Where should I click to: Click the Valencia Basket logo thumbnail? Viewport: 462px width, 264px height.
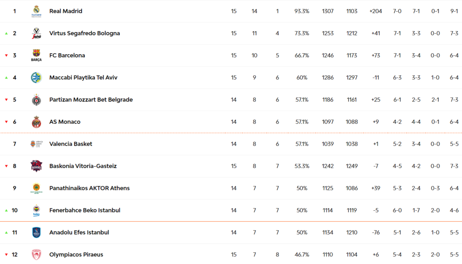pos(37,144)
